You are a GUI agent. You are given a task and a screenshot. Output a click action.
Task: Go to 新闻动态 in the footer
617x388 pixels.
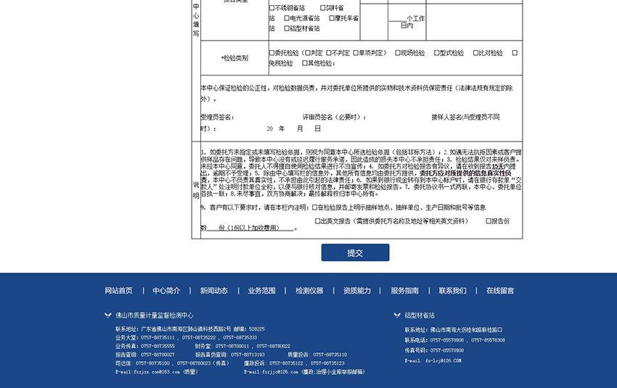[x=213, y=291]
